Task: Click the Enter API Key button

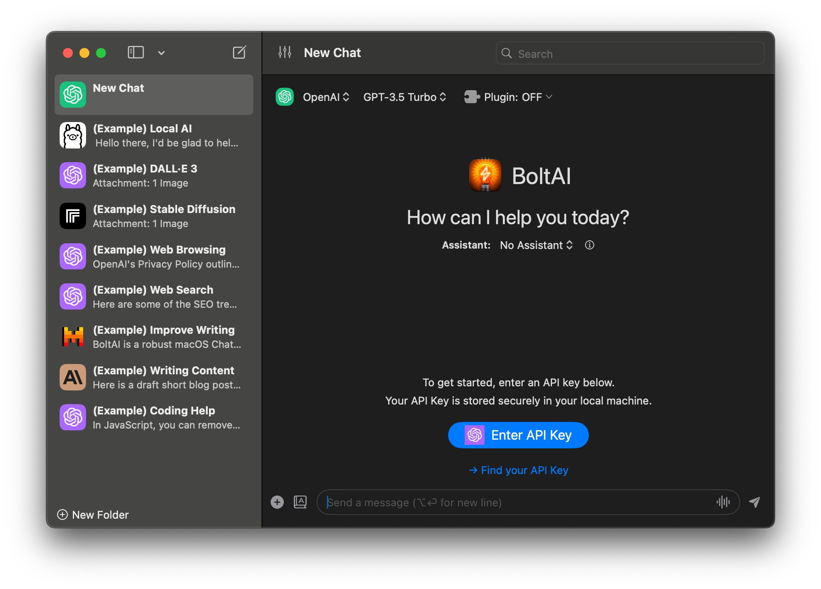Action: (x=518, y=435)
